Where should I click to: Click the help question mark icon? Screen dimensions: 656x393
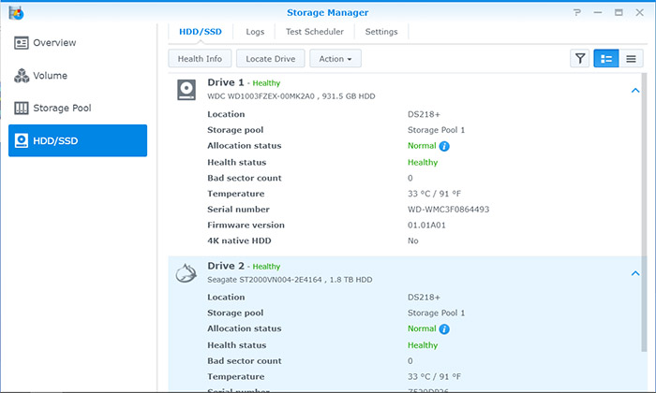577,12
